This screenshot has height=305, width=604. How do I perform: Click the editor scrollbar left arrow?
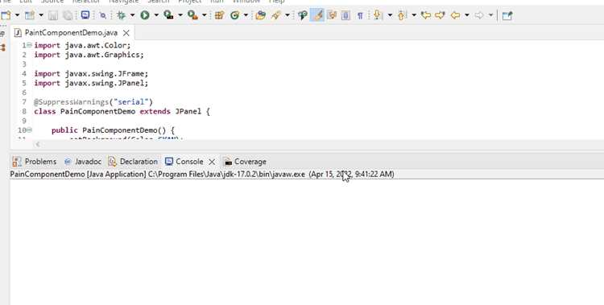click(38, 144)
